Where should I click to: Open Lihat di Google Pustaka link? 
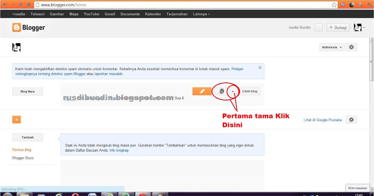tap(323, 120)
